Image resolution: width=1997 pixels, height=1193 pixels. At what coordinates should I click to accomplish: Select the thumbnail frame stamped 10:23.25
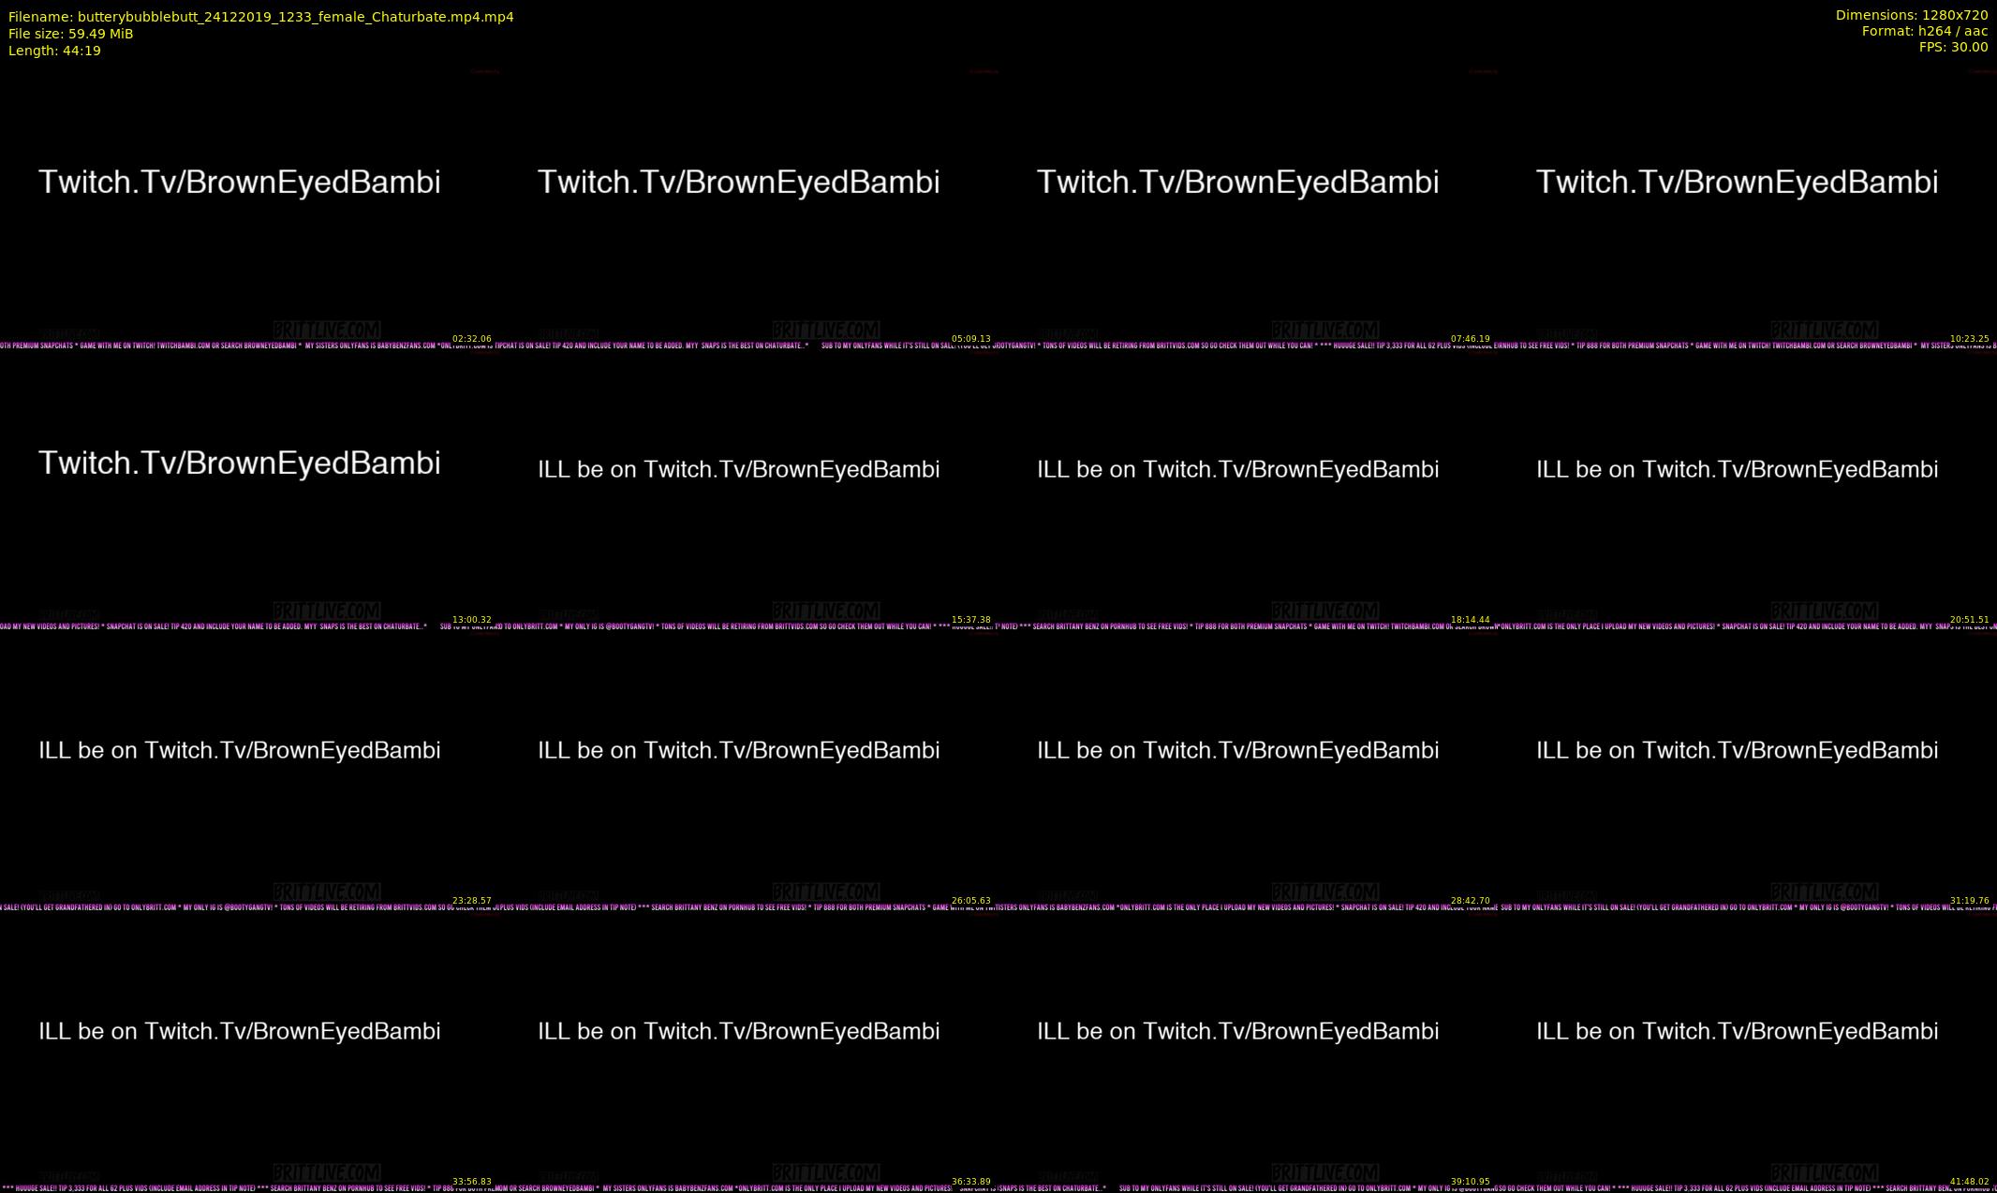[x=1747, y=208]
